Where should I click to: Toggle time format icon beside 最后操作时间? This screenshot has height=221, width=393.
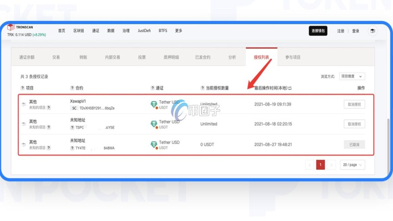pos(290,88)
